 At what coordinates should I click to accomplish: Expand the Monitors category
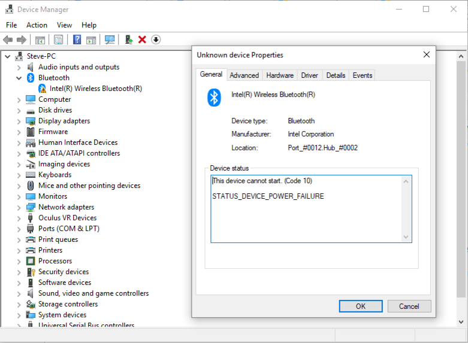19,197
